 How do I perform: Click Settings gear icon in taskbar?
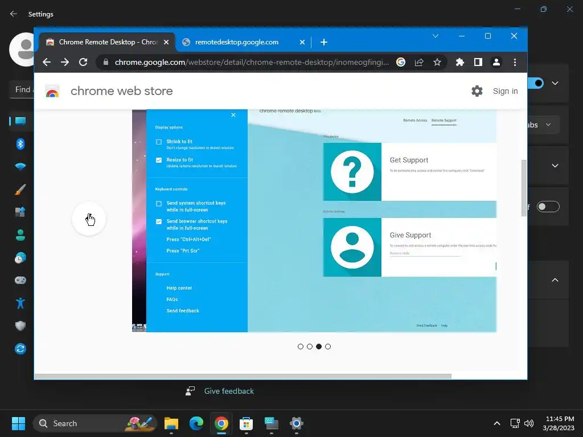coord(296,423)
